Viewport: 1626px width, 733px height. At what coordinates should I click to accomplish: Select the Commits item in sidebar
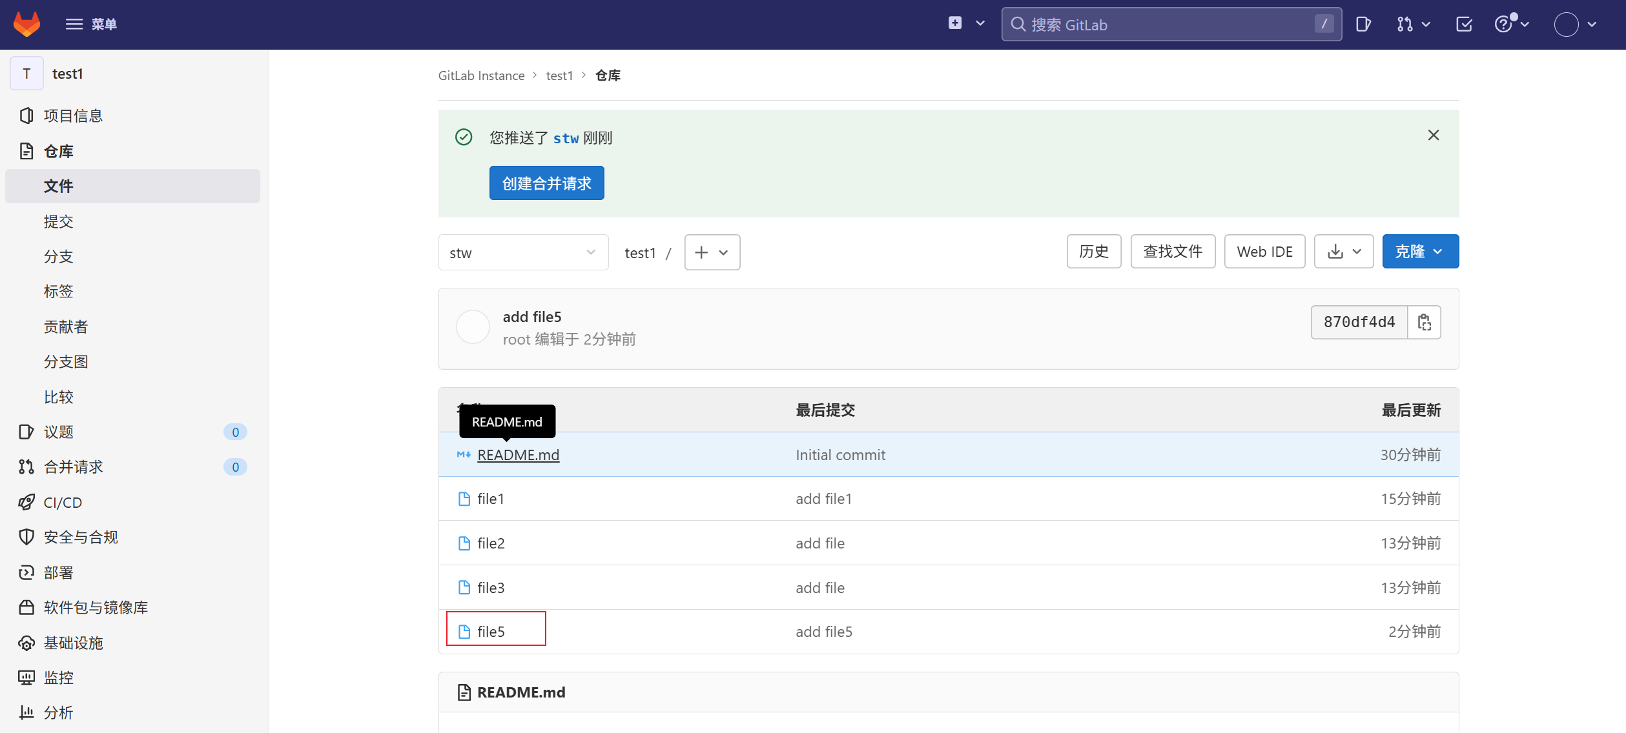pos(58,221)
